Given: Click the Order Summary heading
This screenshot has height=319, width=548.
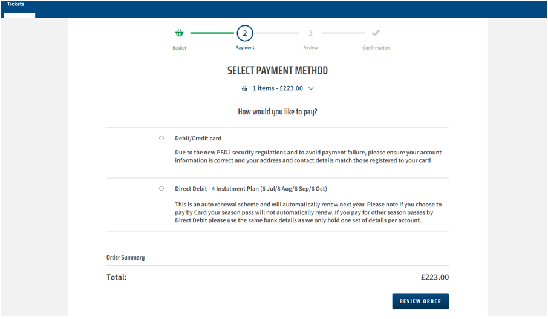Looking at the screenshot, I should pos(125,257).
